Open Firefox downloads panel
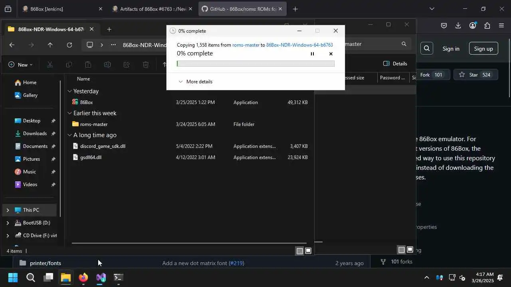Screen dimensions: 511x287 (458, 26)
